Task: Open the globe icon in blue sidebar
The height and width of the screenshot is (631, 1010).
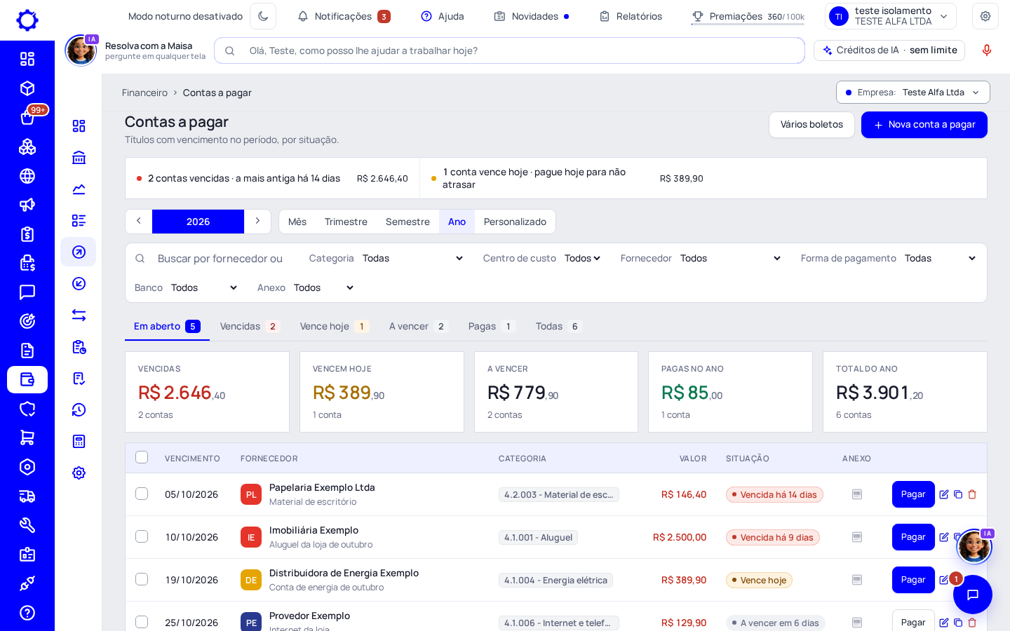Action: coord(27,176)
